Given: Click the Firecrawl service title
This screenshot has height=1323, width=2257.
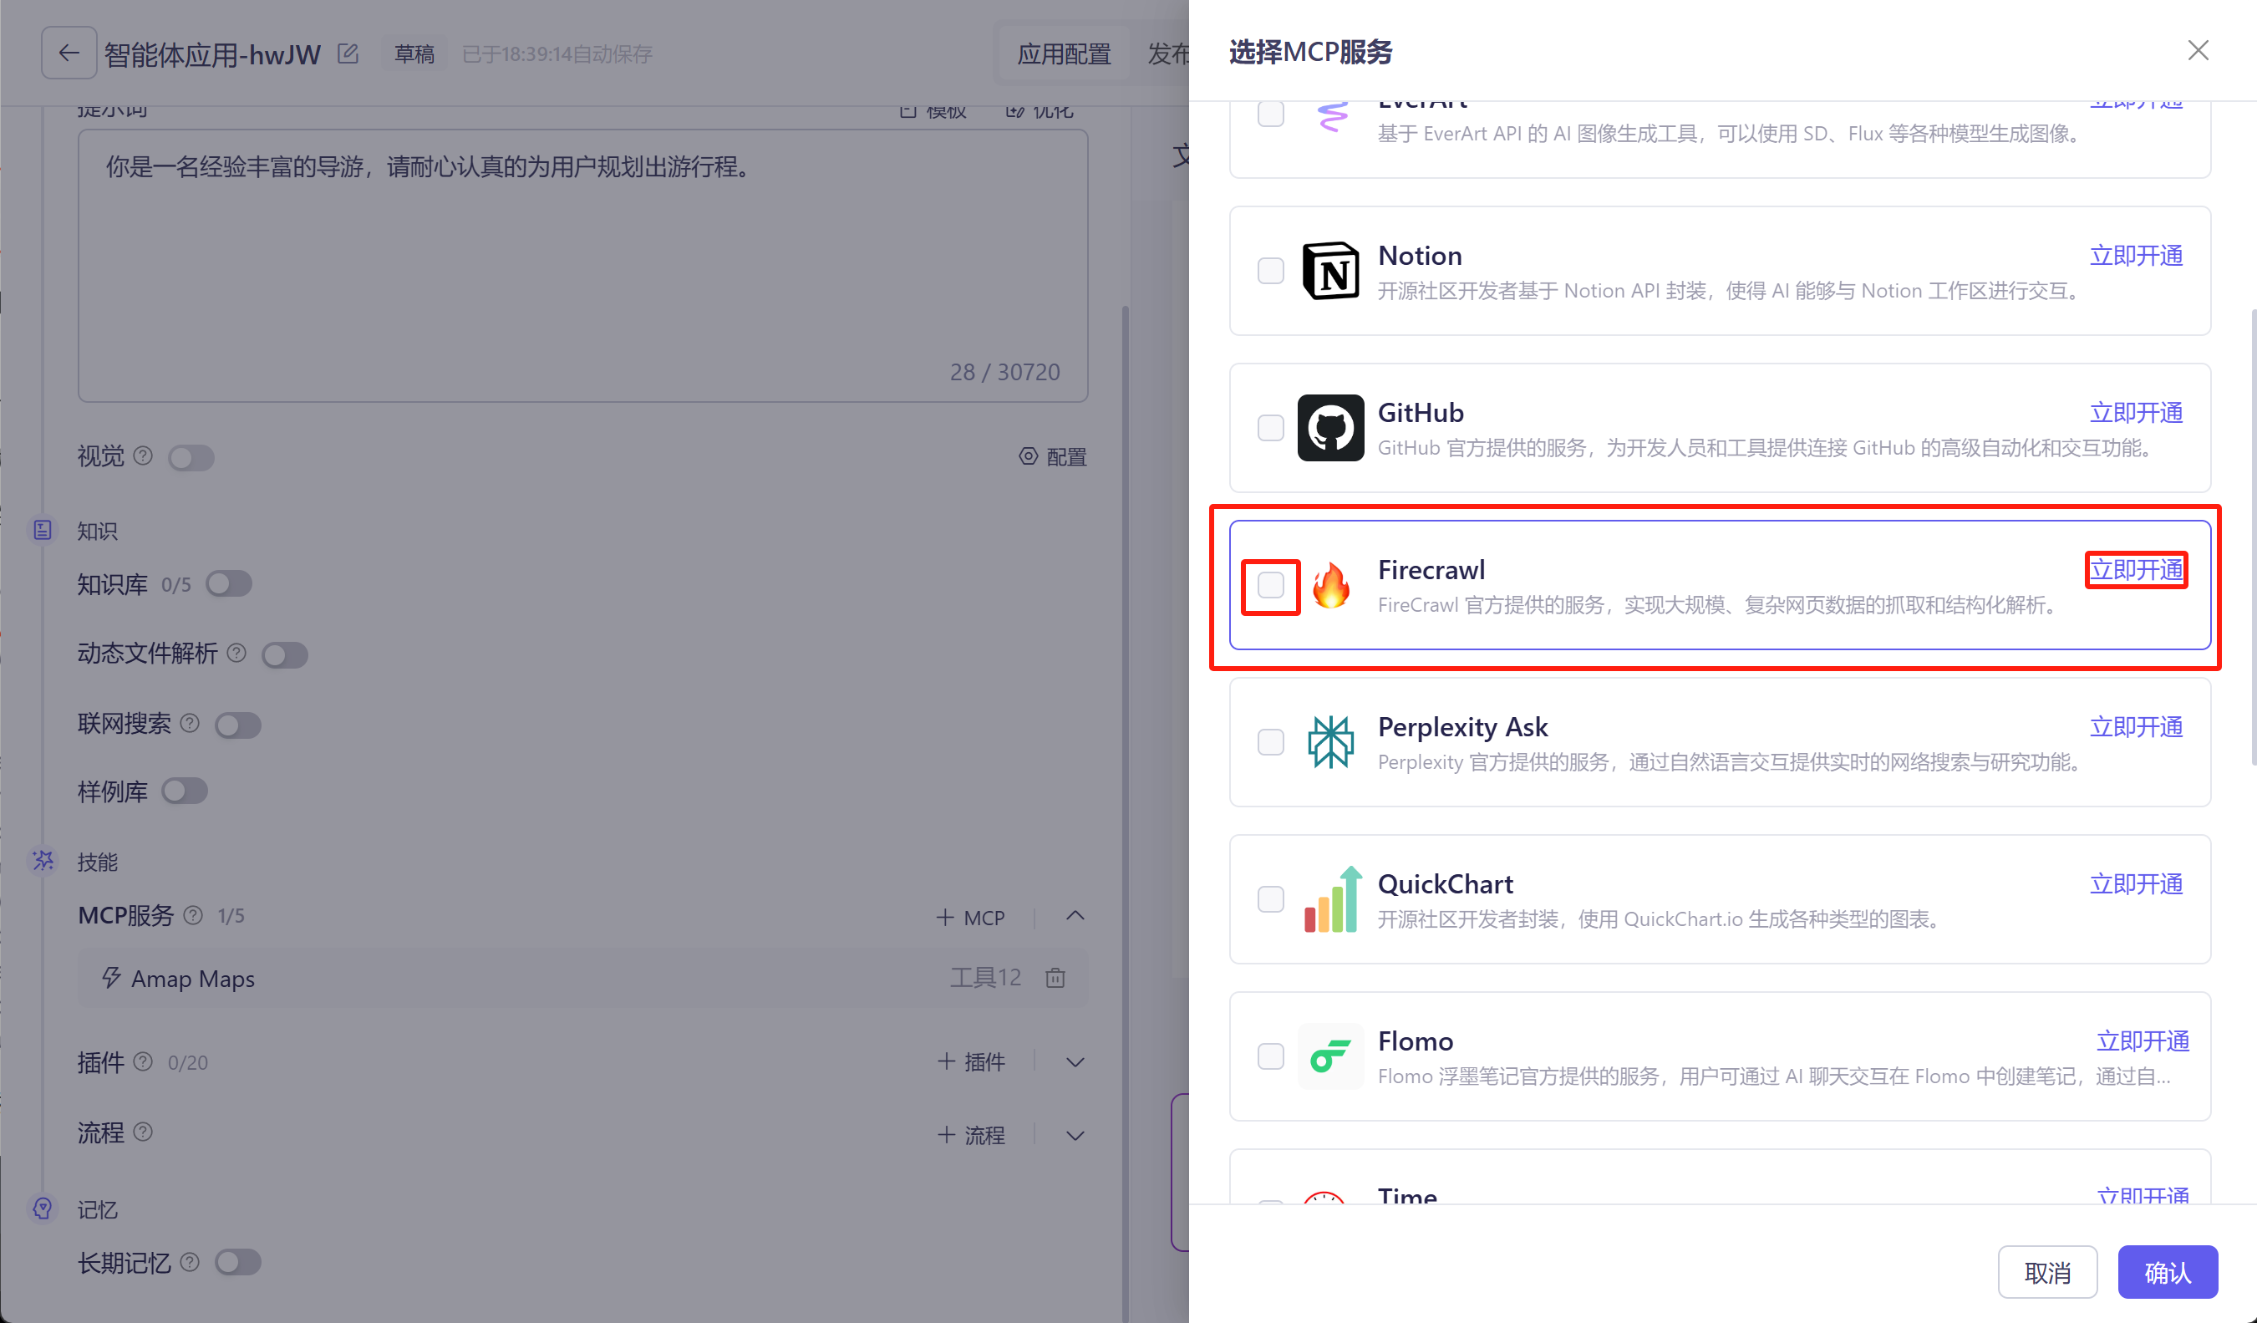Looking at the screenshot, I should (x=1431, y=570).
